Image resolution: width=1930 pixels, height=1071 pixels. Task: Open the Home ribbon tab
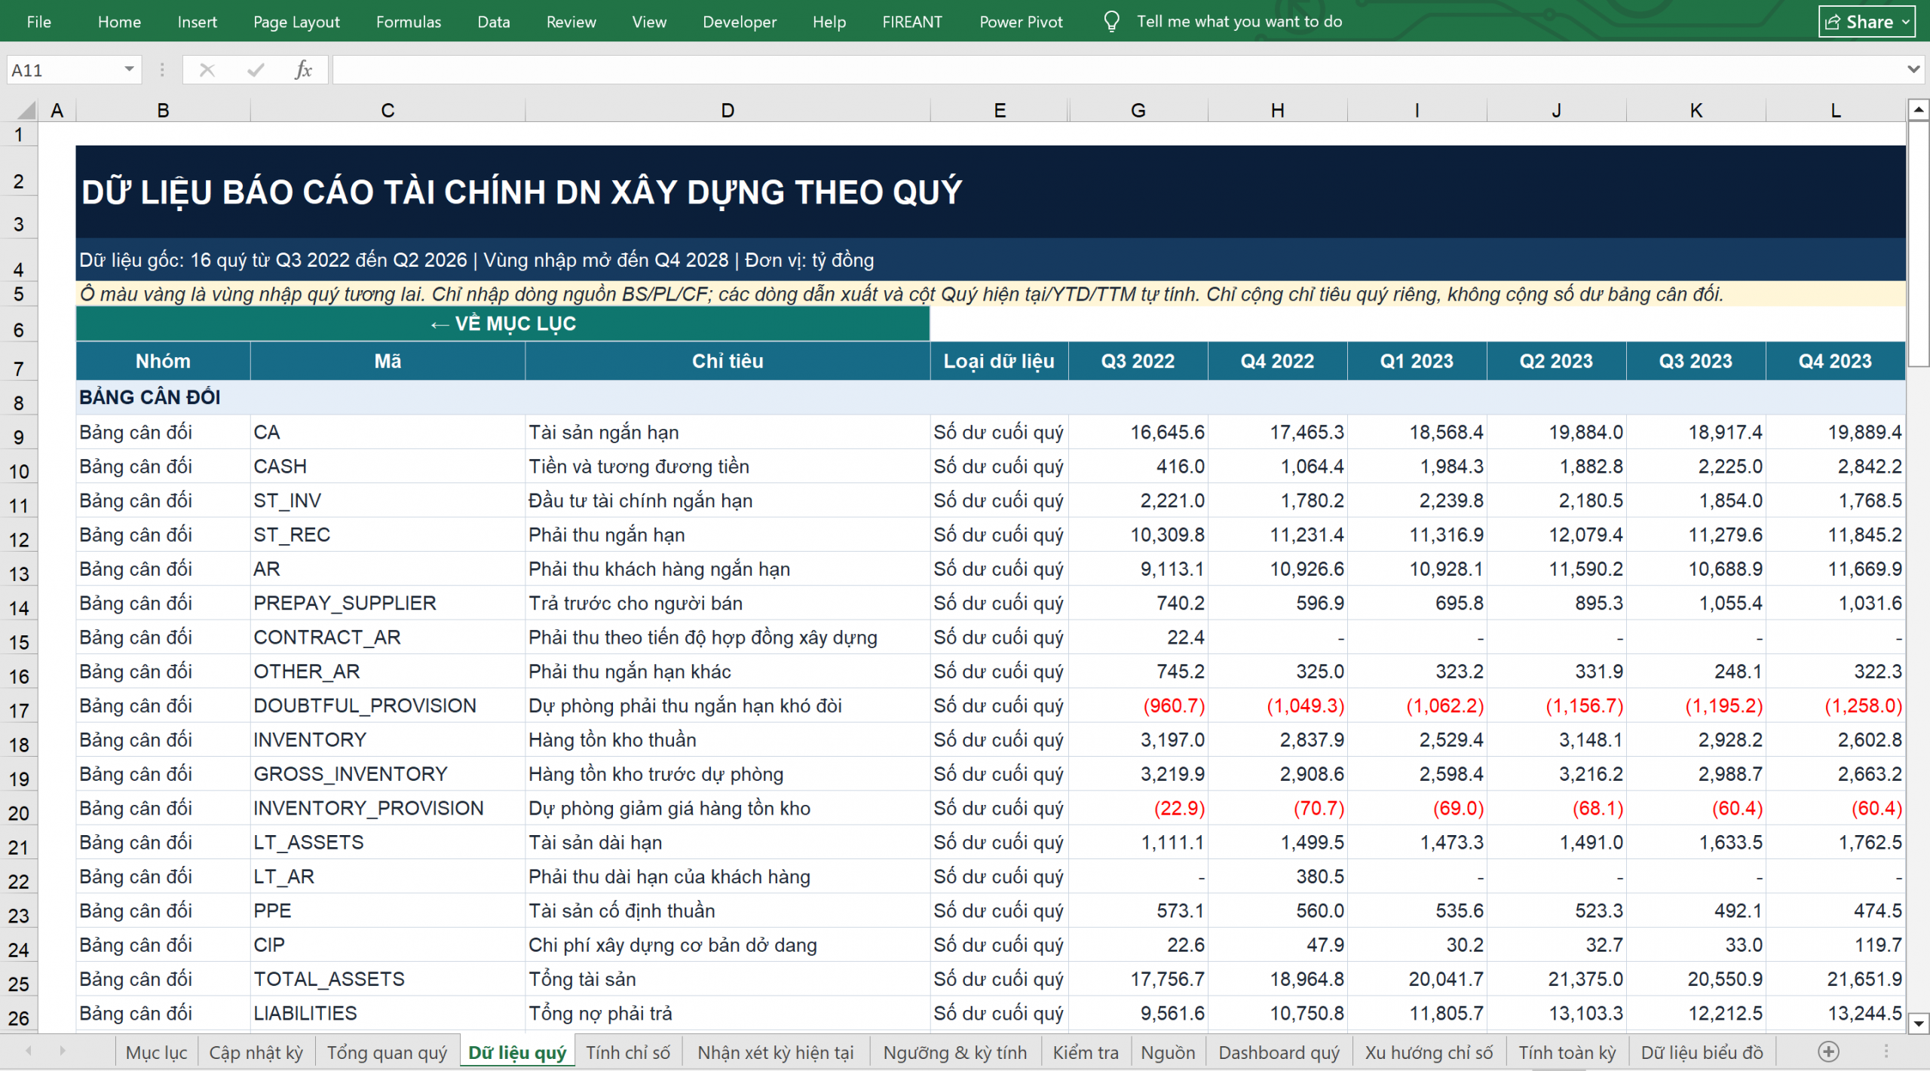point(119,22)
